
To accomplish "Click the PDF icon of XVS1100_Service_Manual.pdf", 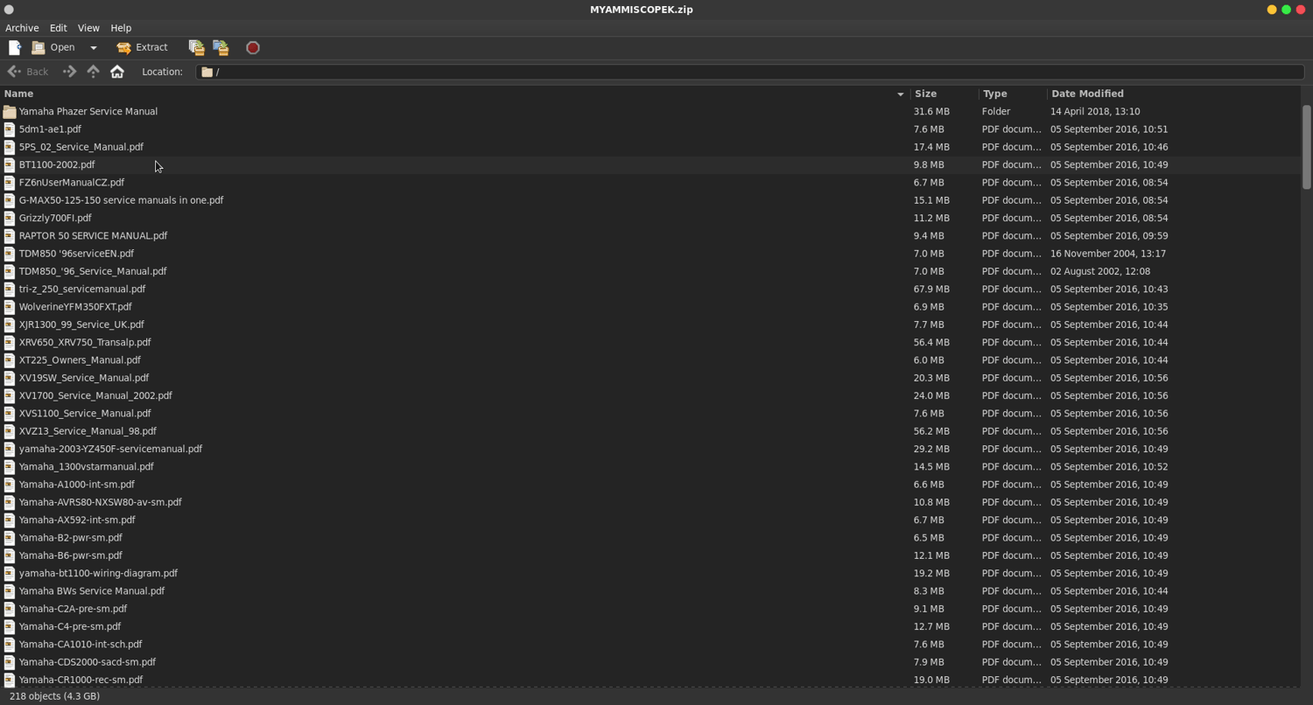I will 10,414.
